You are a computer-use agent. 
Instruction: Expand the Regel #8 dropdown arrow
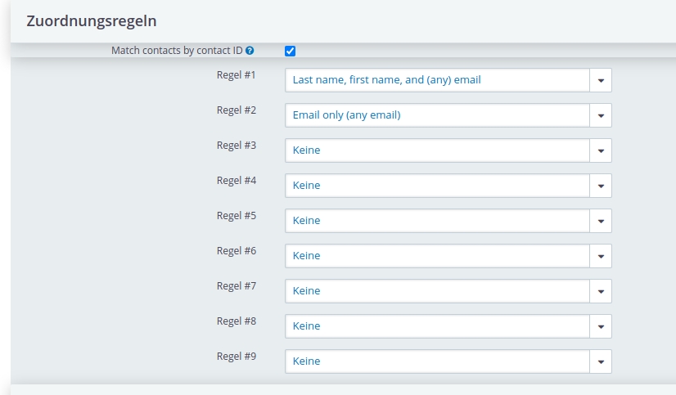tap(601, 326)
